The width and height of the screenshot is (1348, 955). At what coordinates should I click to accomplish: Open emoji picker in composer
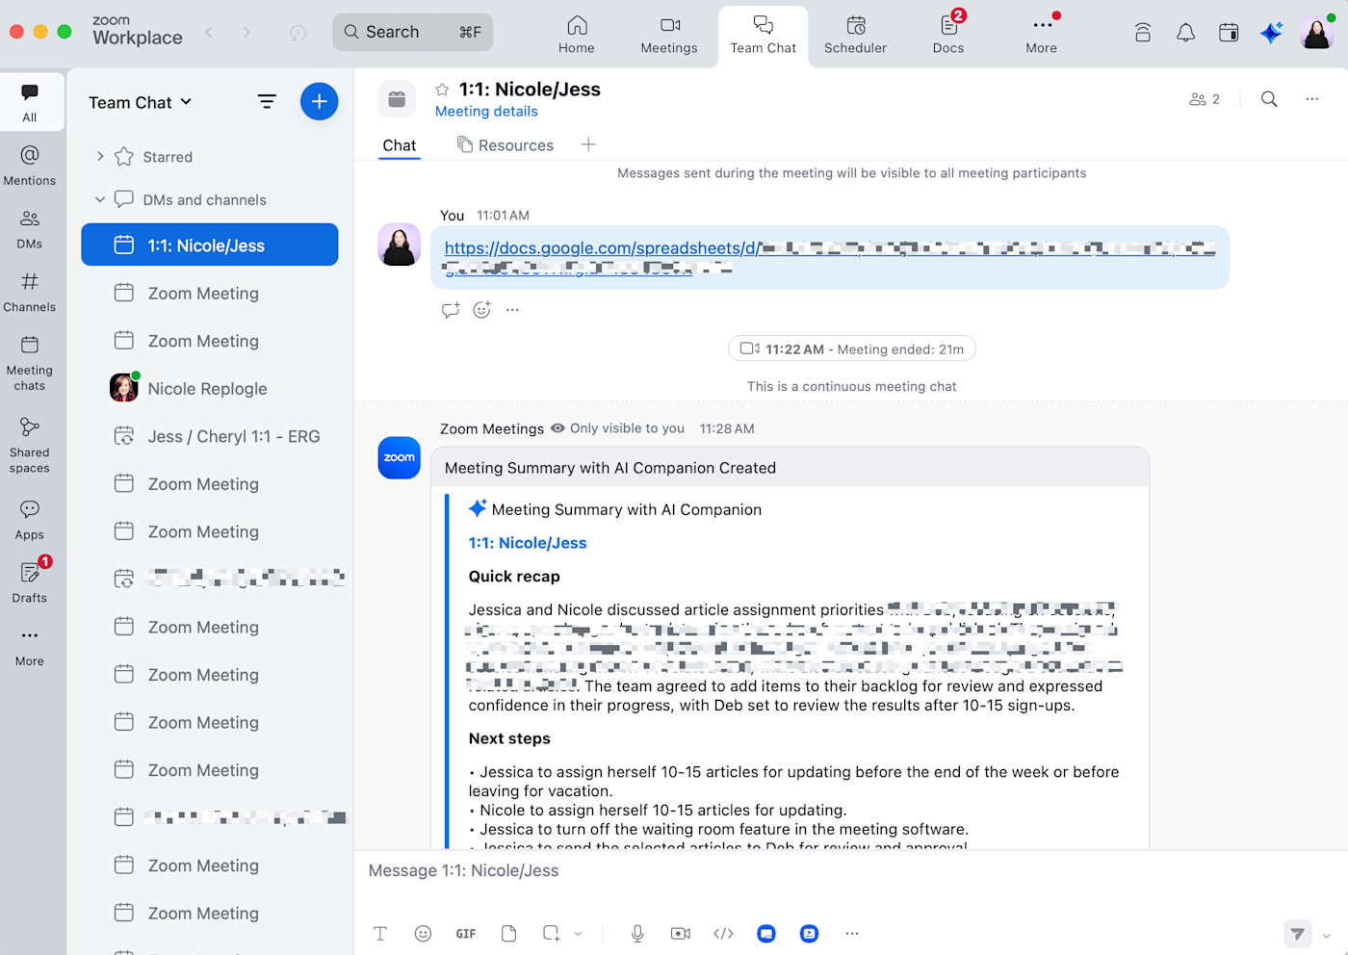pos(423,933)
